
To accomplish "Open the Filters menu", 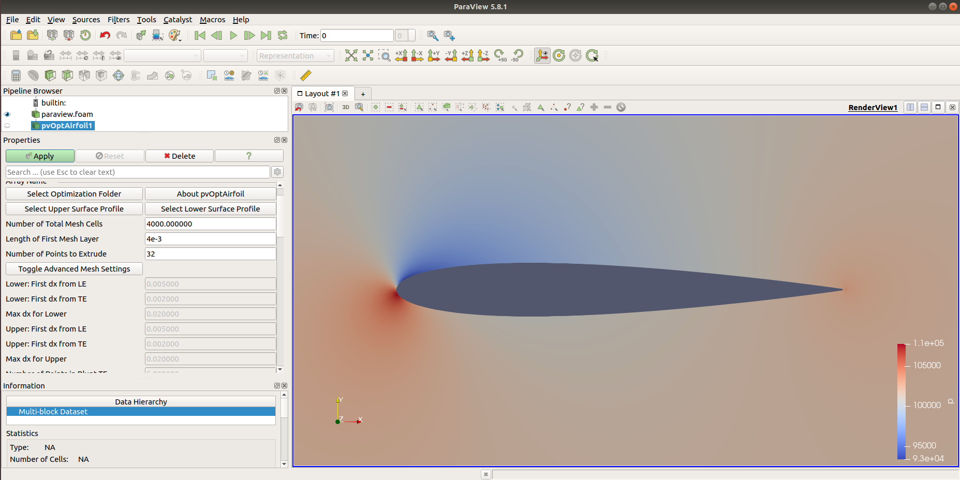I will tap(119, 20).
